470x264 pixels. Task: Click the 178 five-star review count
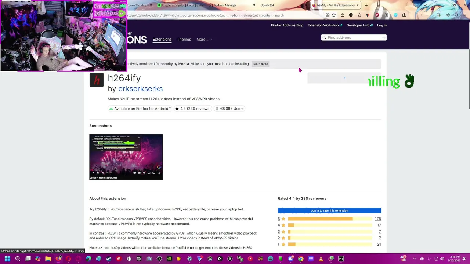(378, 219)
